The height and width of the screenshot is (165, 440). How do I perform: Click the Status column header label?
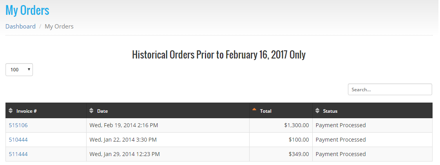[x=330, y=111]
